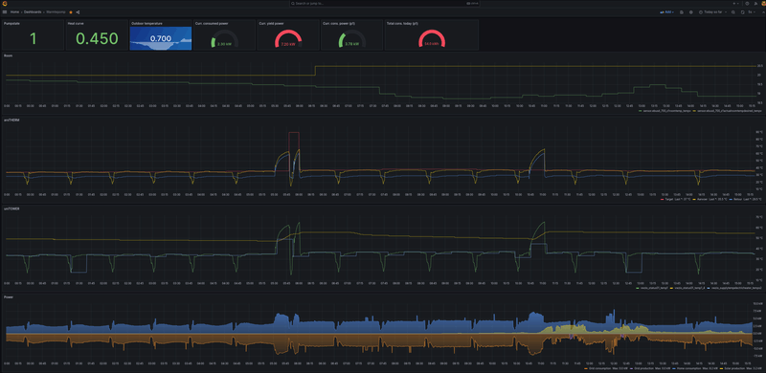This screenshot has height=373, width=766.
Task: Refresh the dashboard now
Action: point(743,12)
